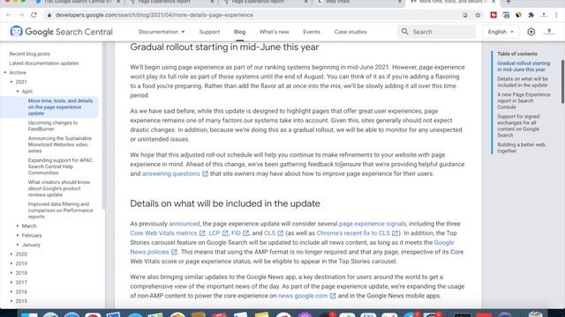Open the red extension icon in Chrome toolbar
The height and width of the screenshot is (317, 565).
click(x=493, y=15)
